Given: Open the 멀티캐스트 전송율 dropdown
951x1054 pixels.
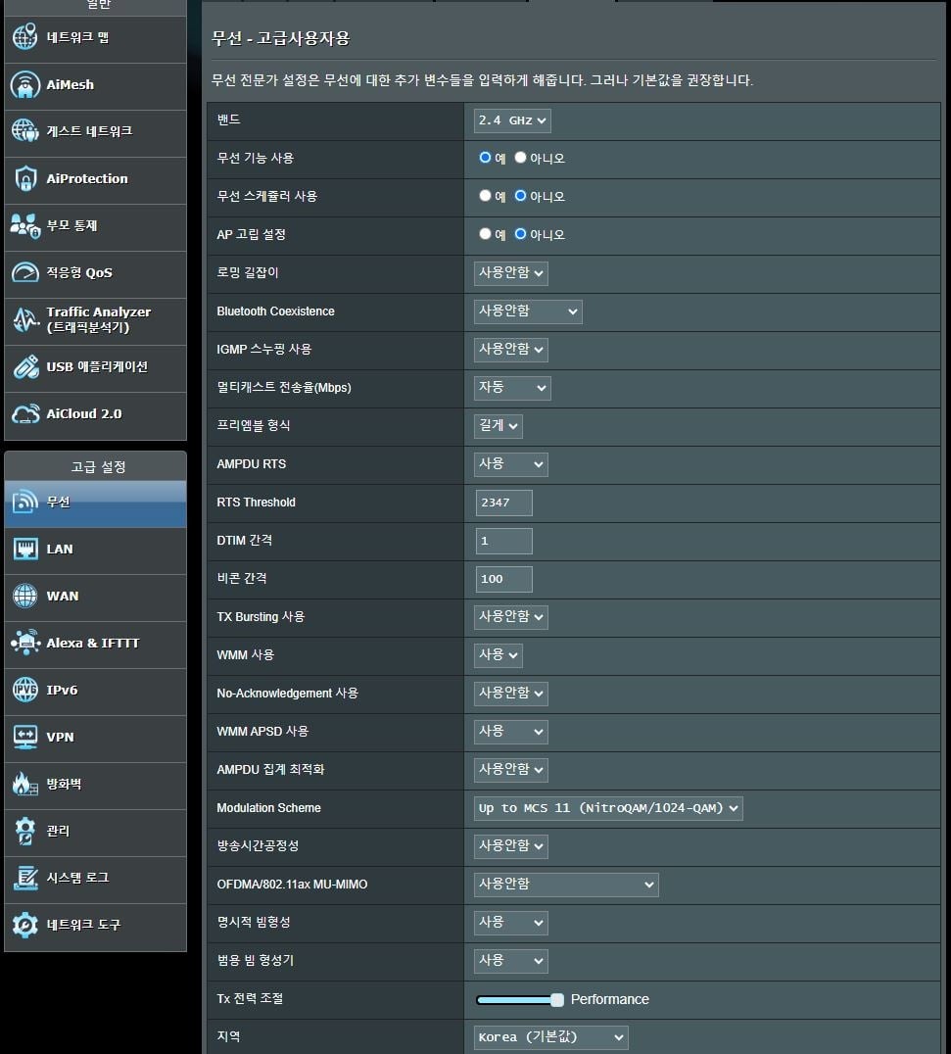Looking at the screenshot, I should (x=512, y=388).
